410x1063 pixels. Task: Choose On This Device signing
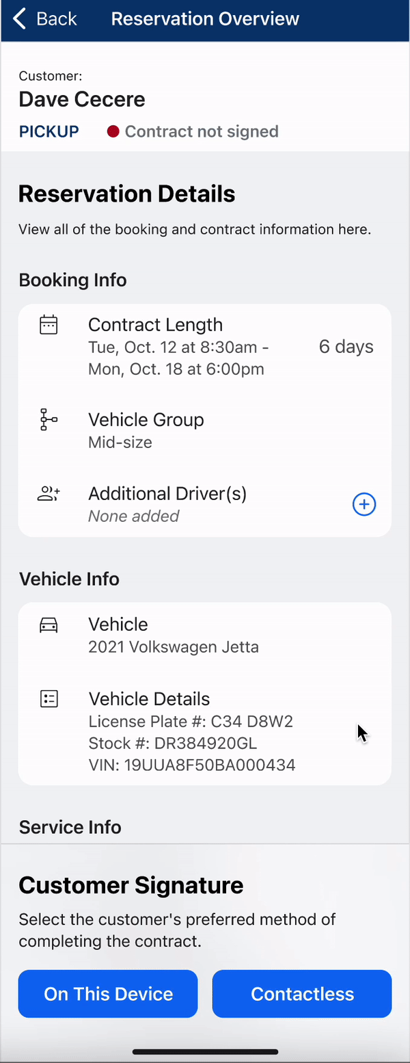click(108, 994)
